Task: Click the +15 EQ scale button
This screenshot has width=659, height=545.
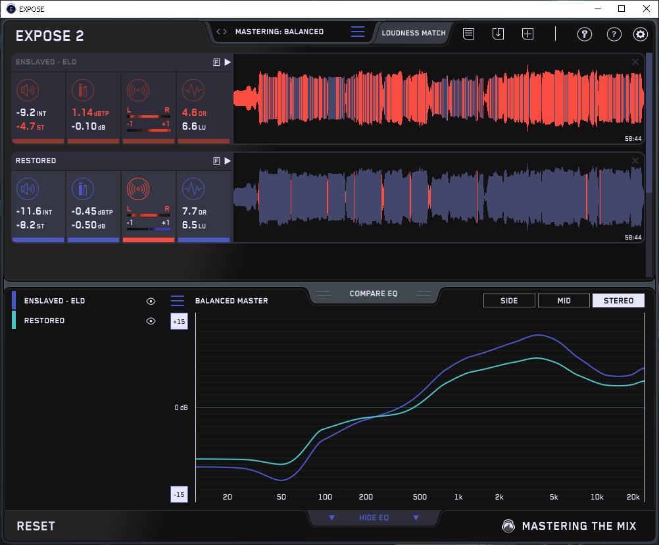Action: [x=179, y=321]
